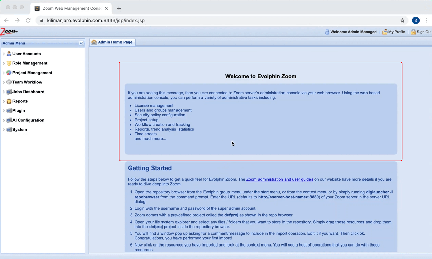Click the Admin Menu panel title
432x259 pixels.
click(14, 43)
